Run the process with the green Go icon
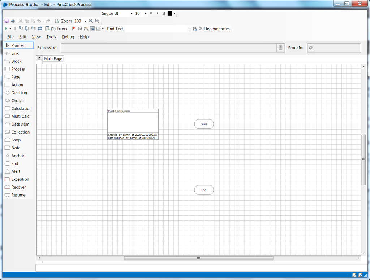The image size is (370, 280). pos(6,29)
